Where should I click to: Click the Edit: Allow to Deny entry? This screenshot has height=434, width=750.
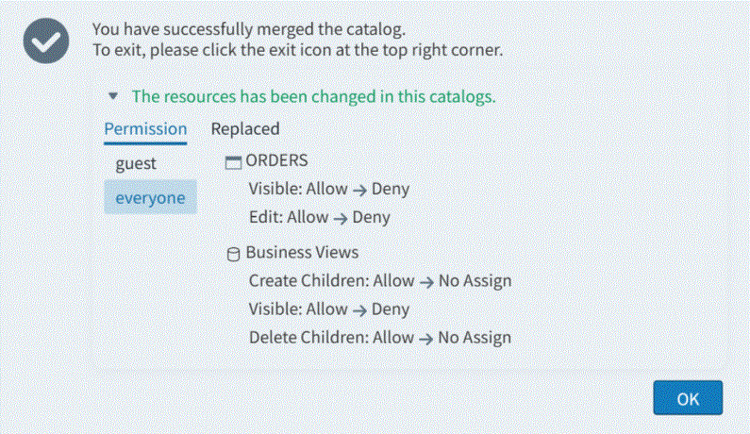[x=319, y=217]
